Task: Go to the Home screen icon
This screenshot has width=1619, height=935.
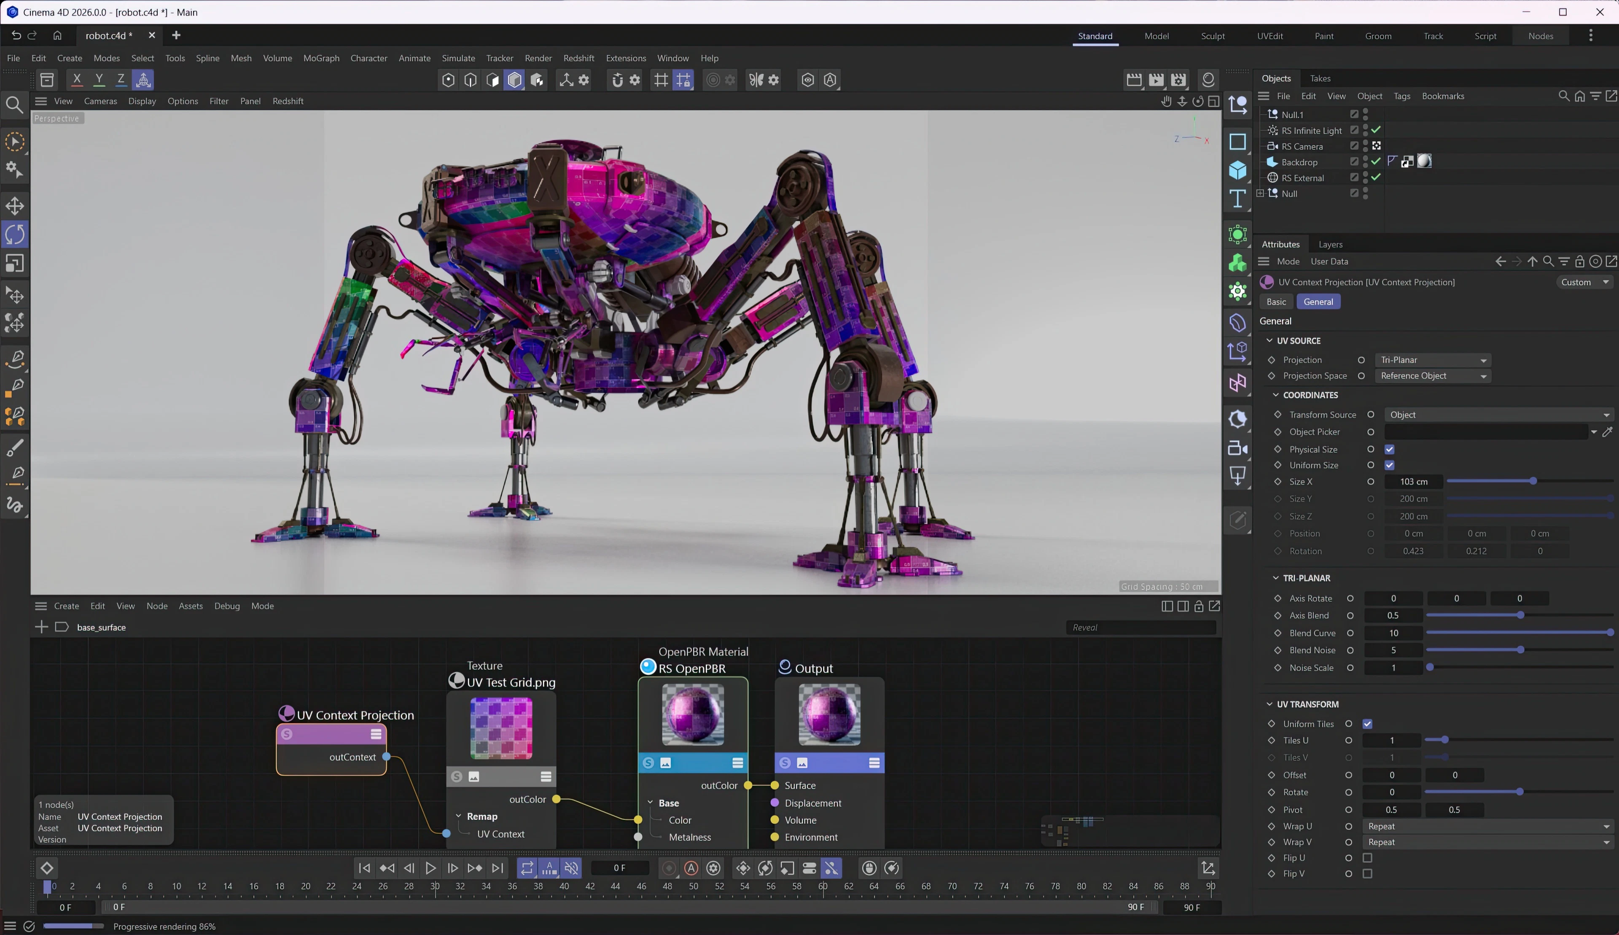Action: point(57,35)
